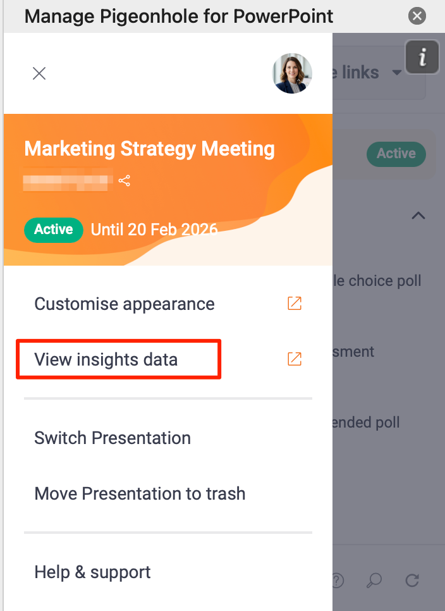Image resolution: width=445 pixels, height=611 pixels.
Task: Open the user profile avatar
Action: click(x=292, y=74)
